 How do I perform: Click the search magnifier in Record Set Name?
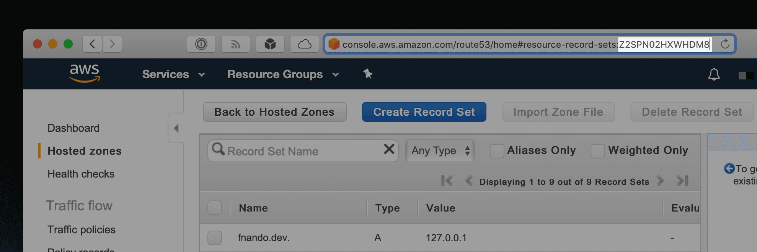(x=219, y=149)
